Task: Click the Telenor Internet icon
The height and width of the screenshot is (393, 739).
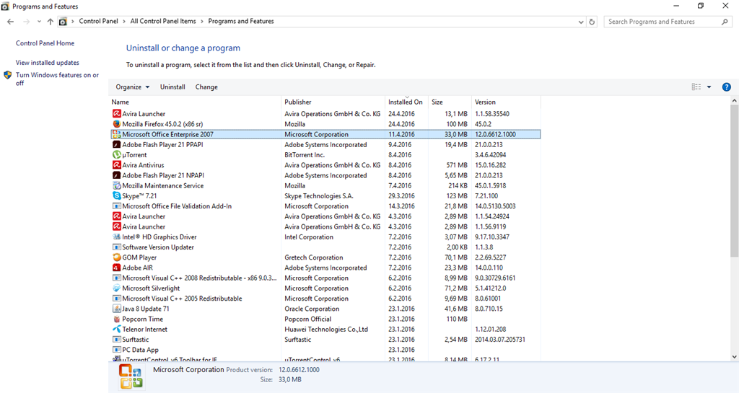Action: (116, 330)
